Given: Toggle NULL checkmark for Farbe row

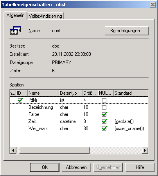Looking at the screenshot, I should tap(104, 114).
